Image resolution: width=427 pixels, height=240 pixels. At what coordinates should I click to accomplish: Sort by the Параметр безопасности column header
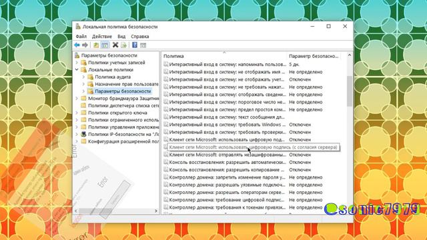[314, 56]
